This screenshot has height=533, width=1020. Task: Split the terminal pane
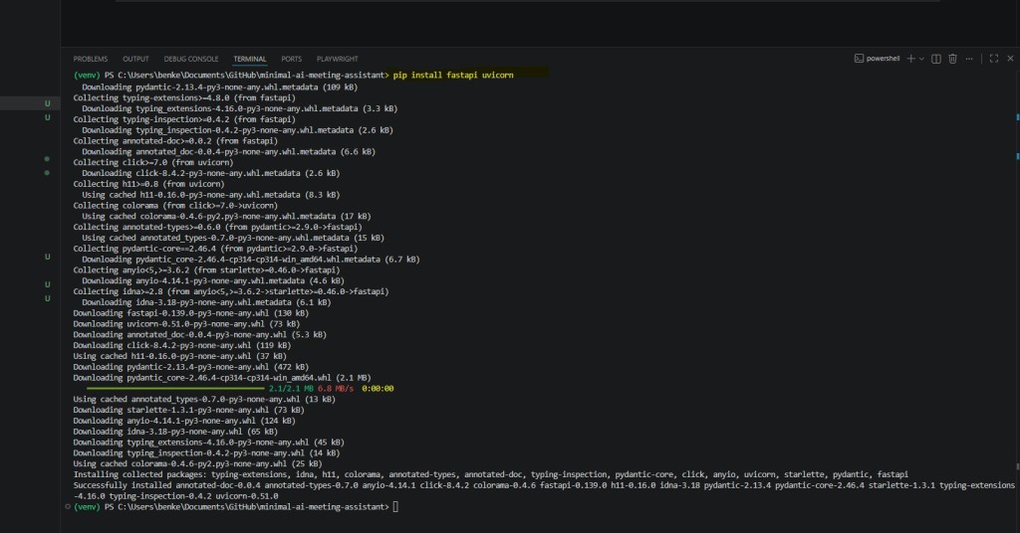click(x=936, y=59)
